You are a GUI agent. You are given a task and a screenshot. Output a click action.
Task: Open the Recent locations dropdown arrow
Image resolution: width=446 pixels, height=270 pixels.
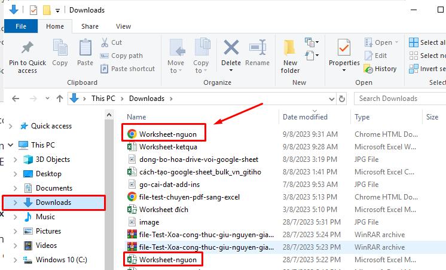tap(47, 99)
